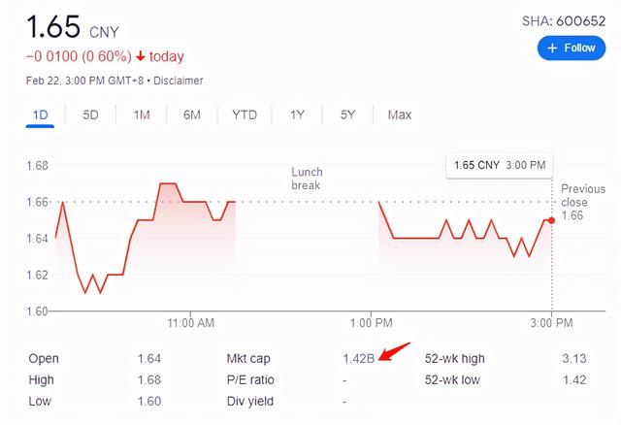The height and width of the screenshot is (425, 621).
Task: Follow stock 600652
Action: click(572, 48)
